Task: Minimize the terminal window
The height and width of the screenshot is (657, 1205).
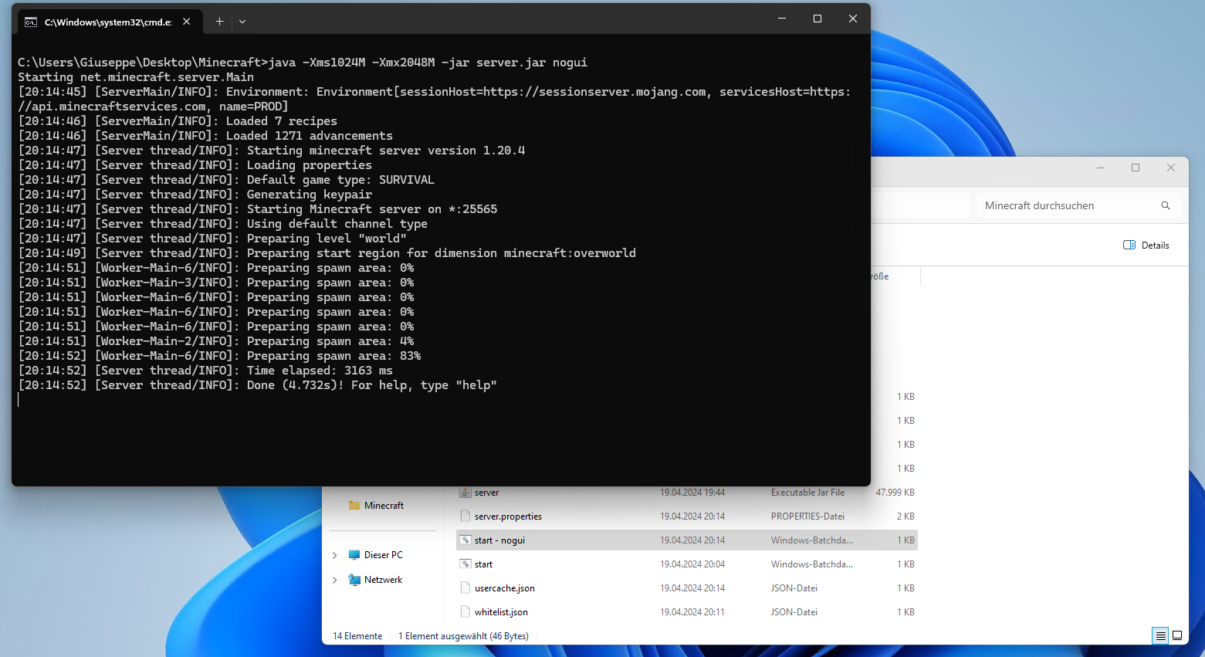Action: click(x=782, y=19)
